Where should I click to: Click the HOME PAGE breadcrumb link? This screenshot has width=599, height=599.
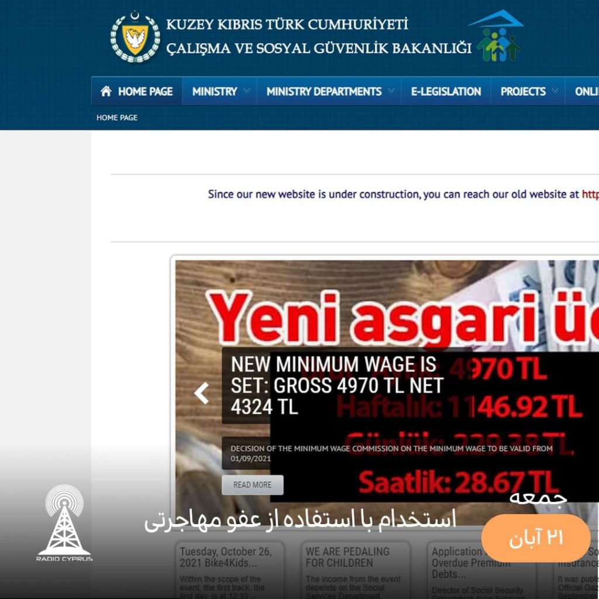click(x=117, y=118)
